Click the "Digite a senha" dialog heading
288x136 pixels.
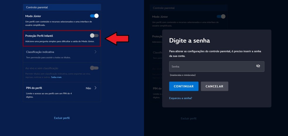[189, 40]
